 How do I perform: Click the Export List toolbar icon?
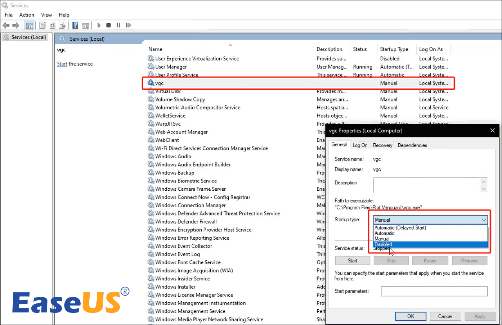62,25
